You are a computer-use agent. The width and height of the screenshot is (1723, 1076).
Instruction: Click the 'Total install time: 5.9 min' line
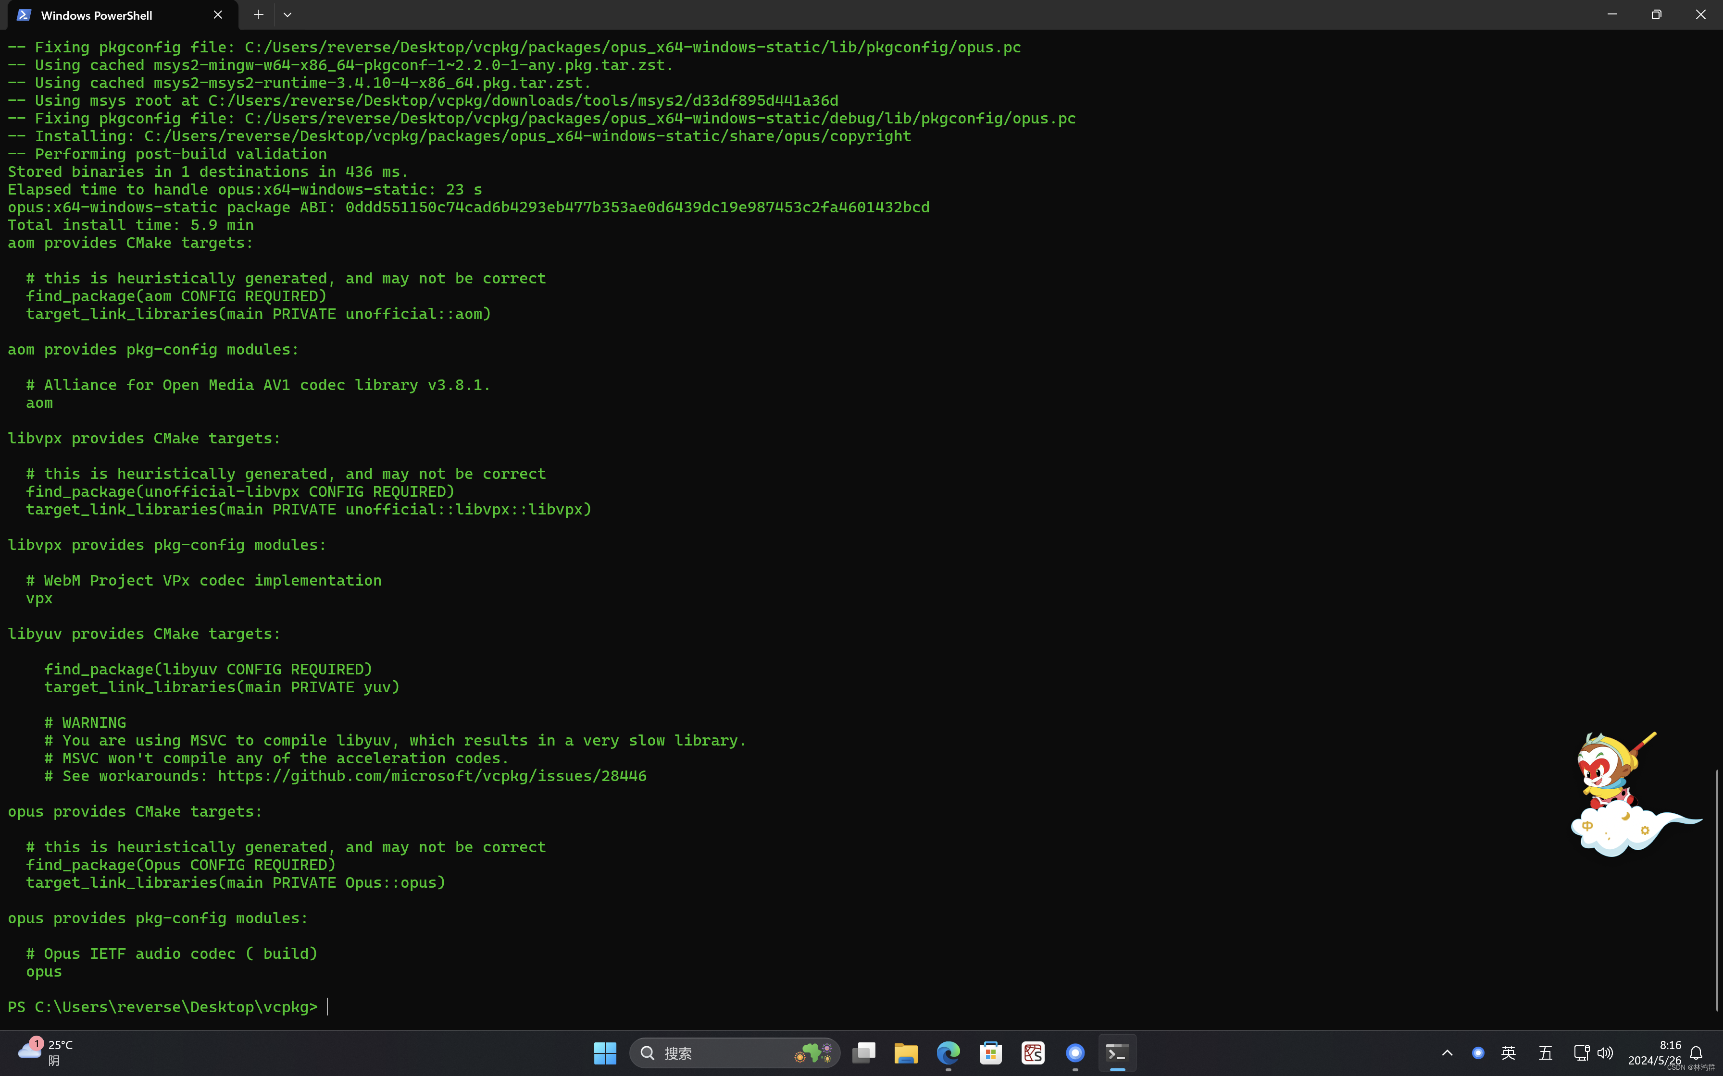pos(131,225)
